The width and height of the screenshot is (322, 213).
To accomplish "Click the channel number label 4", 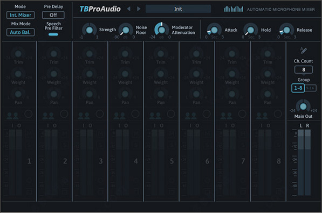I will coord(136,161).
